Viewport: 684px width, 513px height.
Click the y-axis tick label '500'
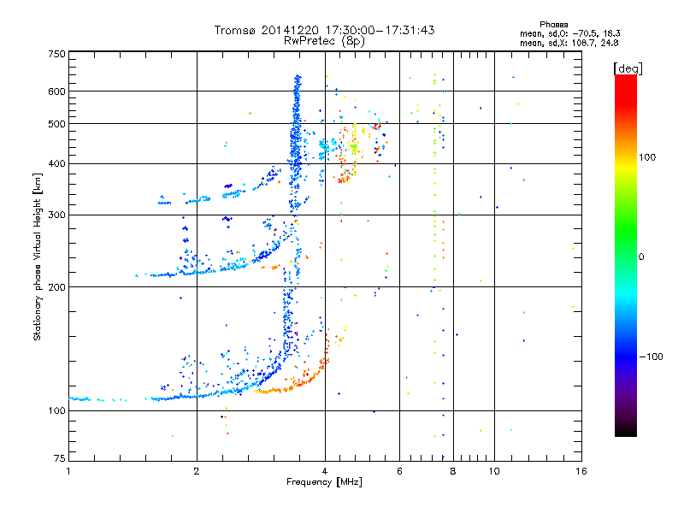56,124
